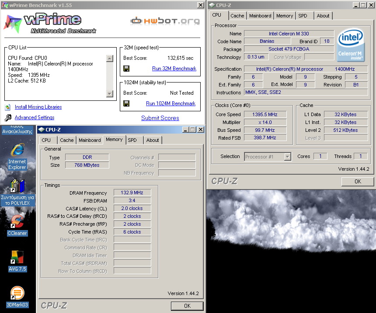376x313 pixels.
Task: Run the 32M Benchmark
Action: tap(174, 69)
